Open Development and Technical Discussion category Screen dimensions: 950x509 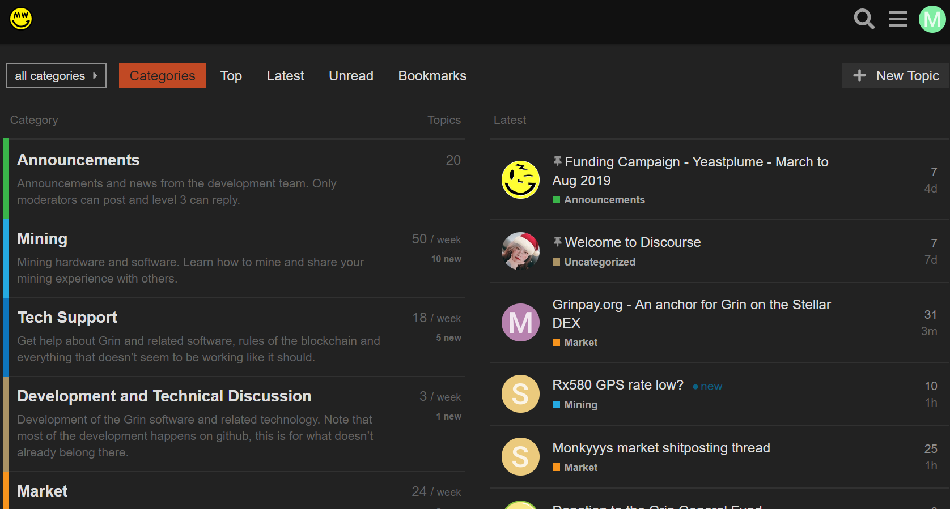(x=164, y=396)
